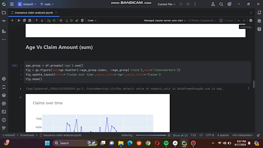Screen dimensions: 263x148
Task: Show more tool windows ellipsis
Action: click(x=4, y=39)
